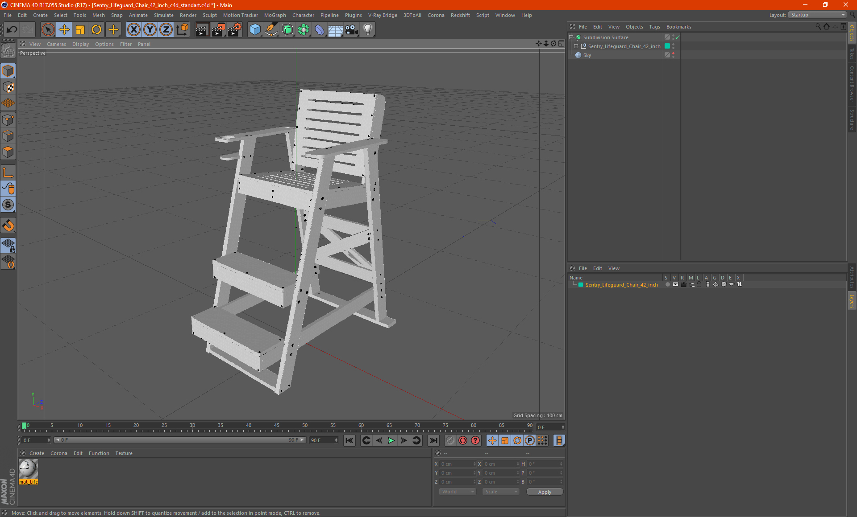857x517 pixels.
Task: Open the World coordinate dropdown
Action: coord(458,492)
